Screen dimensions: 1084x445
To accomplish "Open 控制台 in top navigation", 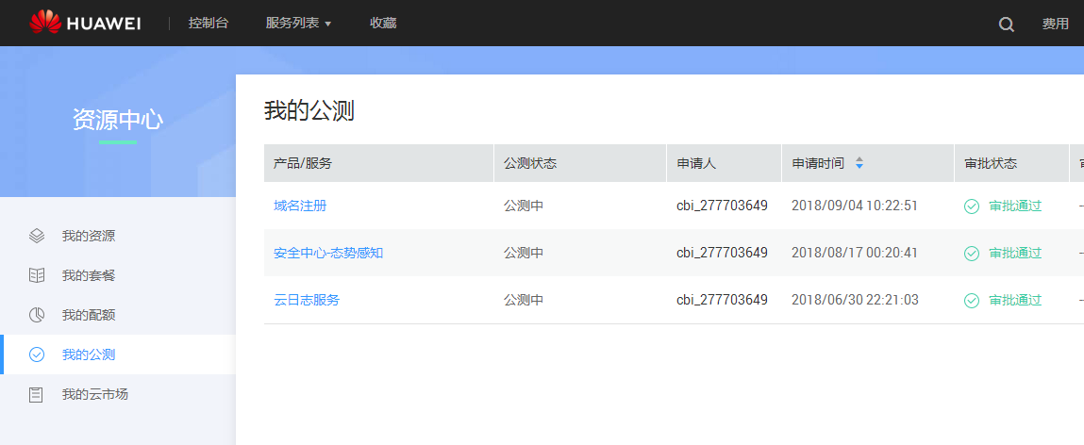I will click(x=208, y=24).
